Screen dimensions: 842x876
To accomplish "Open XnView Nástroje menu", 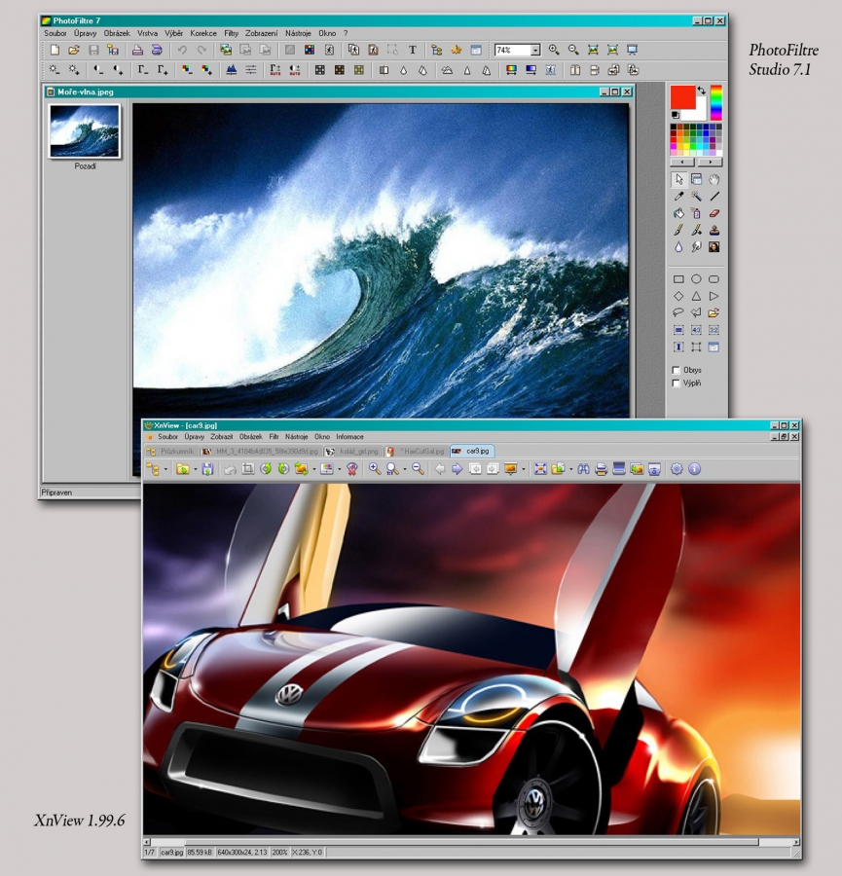I will (x=296, y=437).
